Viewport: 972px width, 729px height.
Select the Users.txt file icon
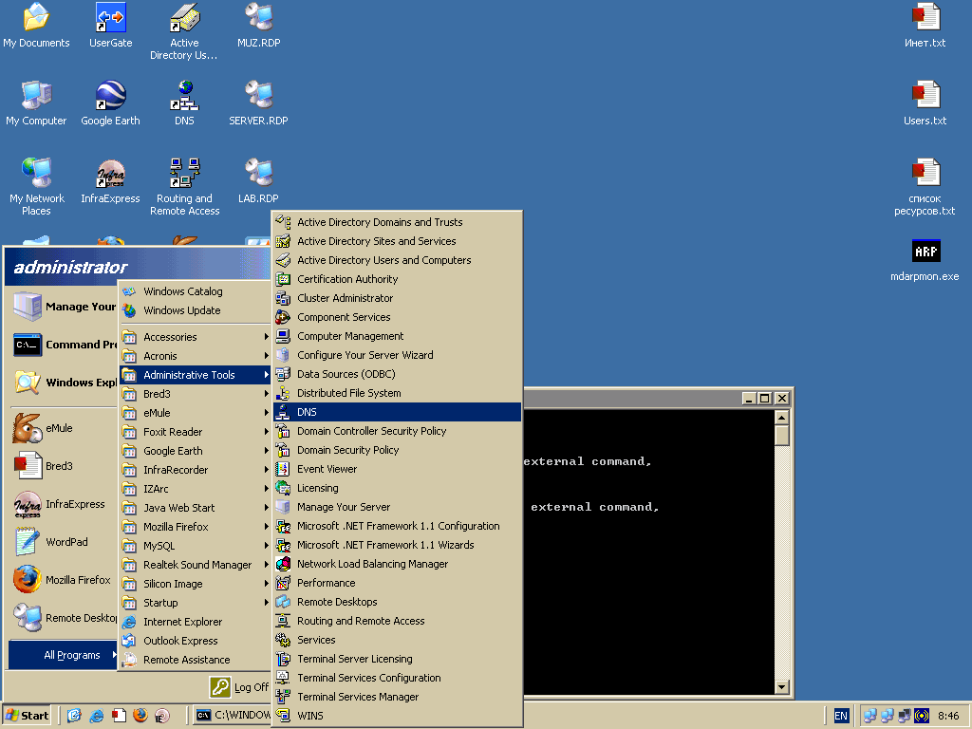coord(925,103)
